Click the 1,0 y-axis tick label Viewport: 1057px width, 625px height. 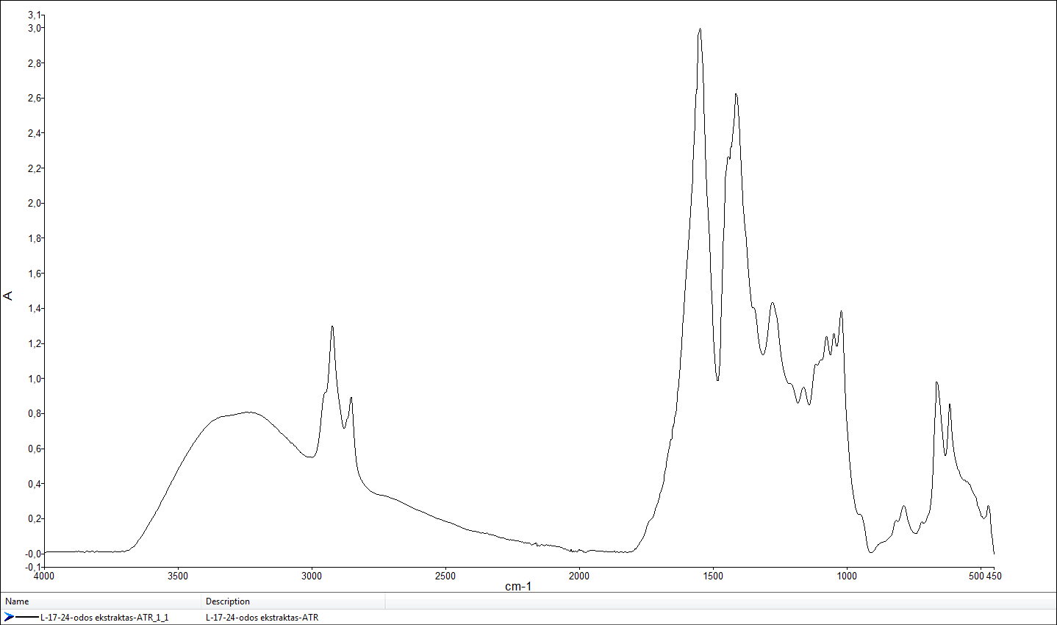coord(35,379)
